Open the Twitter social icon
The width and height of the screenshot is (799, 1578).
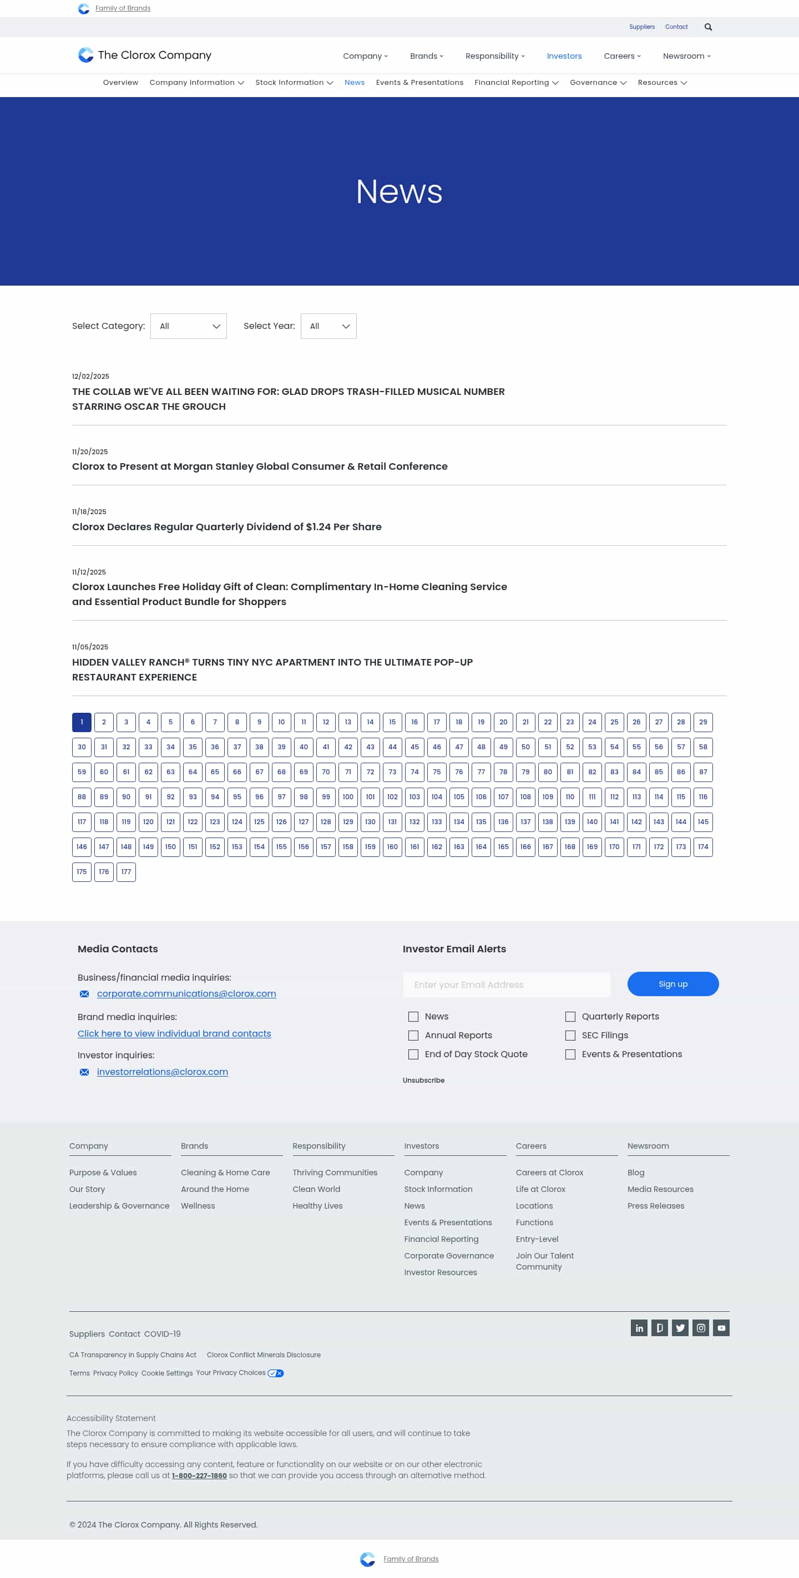point(680,1327)
